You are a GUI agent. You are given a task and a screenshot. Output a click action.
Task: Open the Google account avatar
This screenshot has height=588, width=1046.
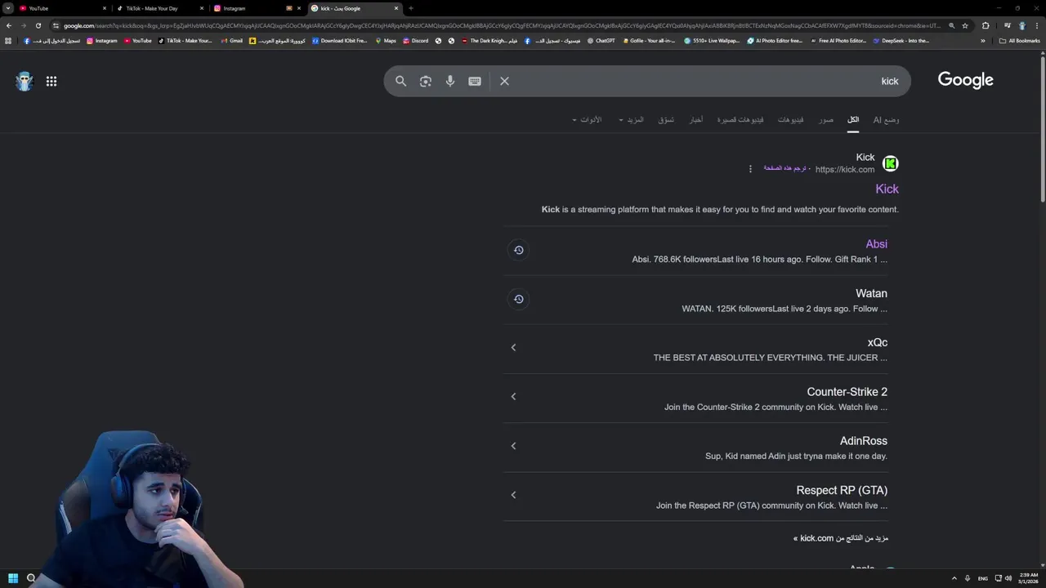(x=25, y=81)
